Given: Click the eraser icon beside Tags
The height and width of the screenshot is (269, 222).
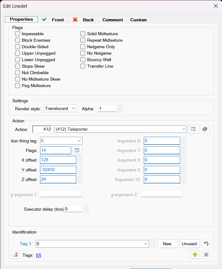Looking at the screenshot, I should coord(15,254).
